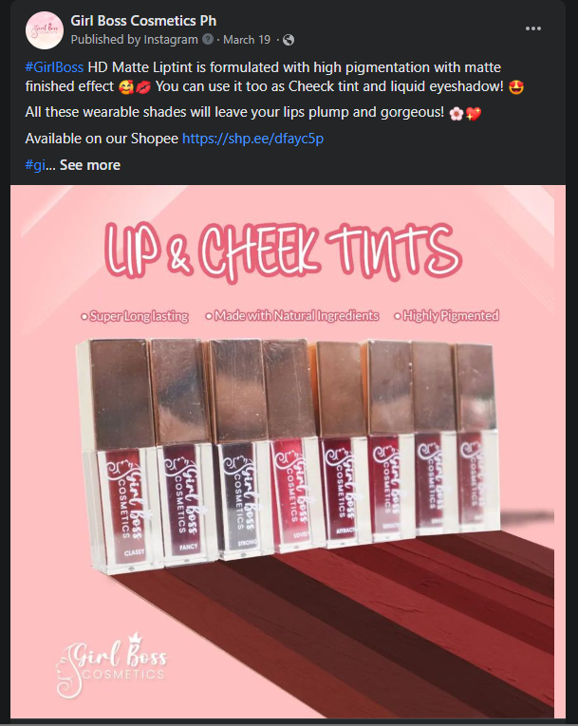Click the flower emoji after gorgeous
578x726 pixels.
coord(457,114)
